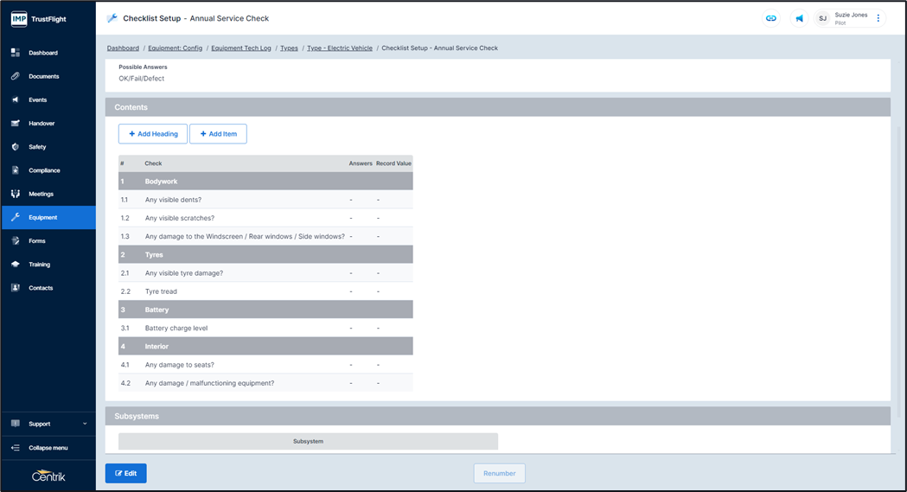Follow the Equipment Tech Log breadcrumb link

(x=241, y=48)
